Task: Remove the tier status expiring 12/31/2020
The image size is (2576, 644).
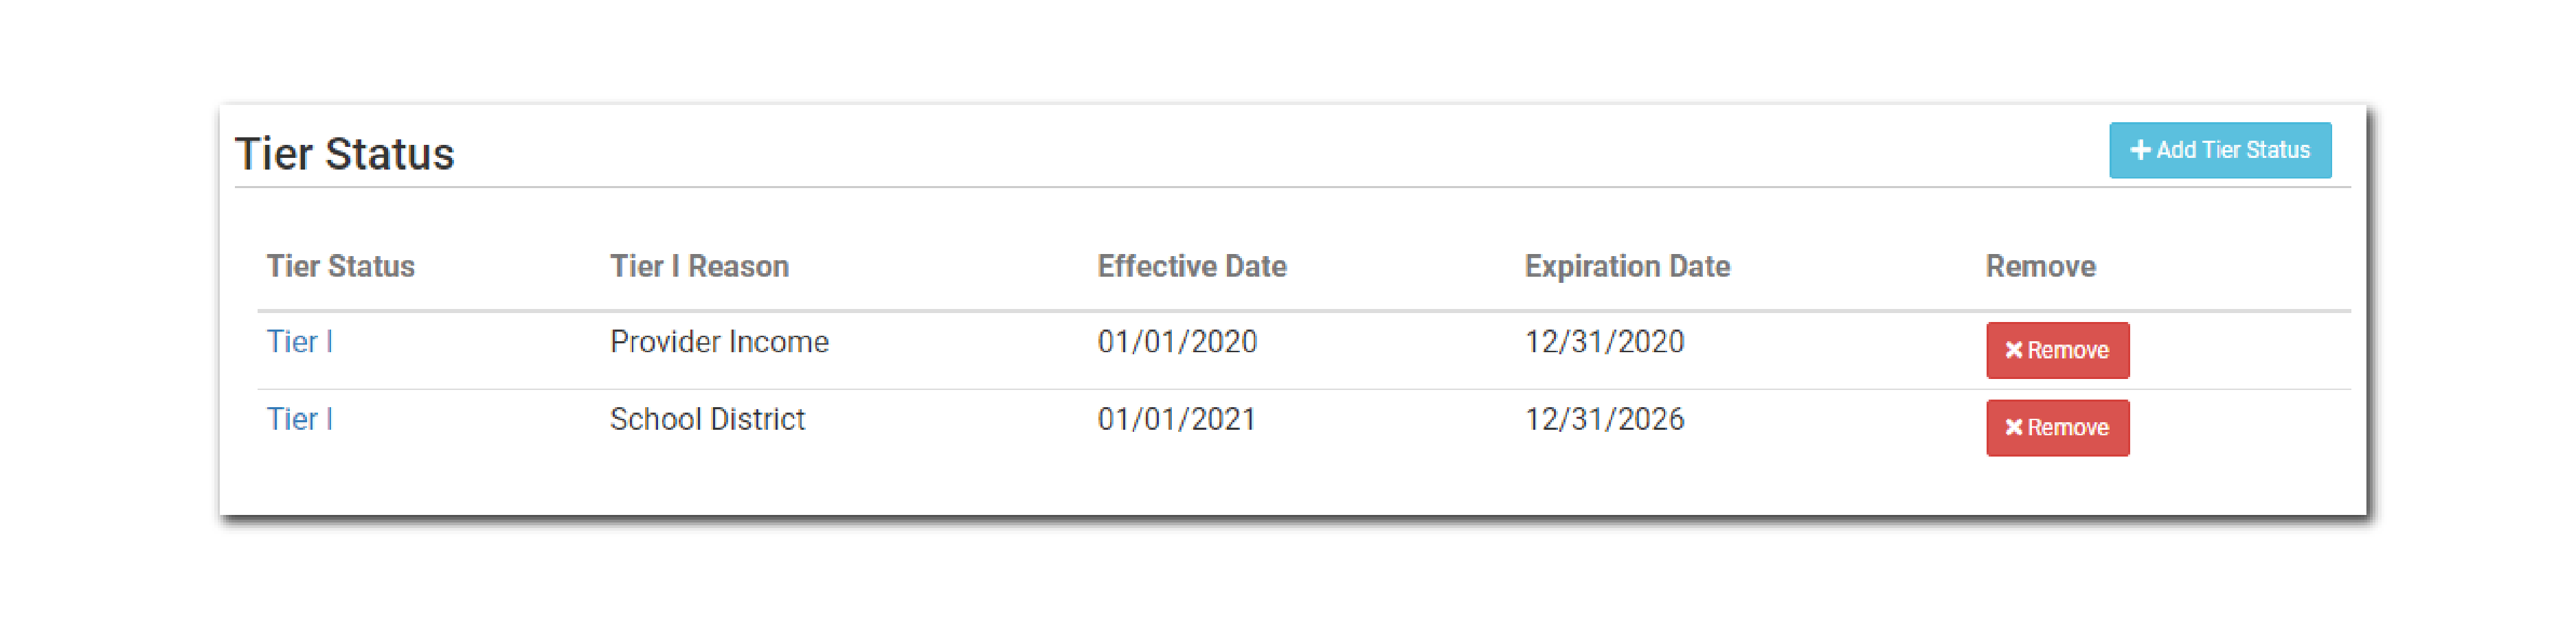Action: (x=2057, y=350)
